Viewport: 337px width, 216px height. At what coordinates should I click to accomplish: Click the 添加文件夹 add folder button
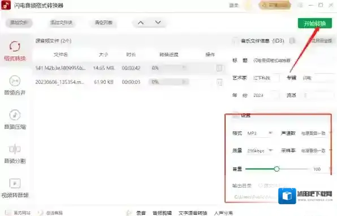[x=61, y=23]
